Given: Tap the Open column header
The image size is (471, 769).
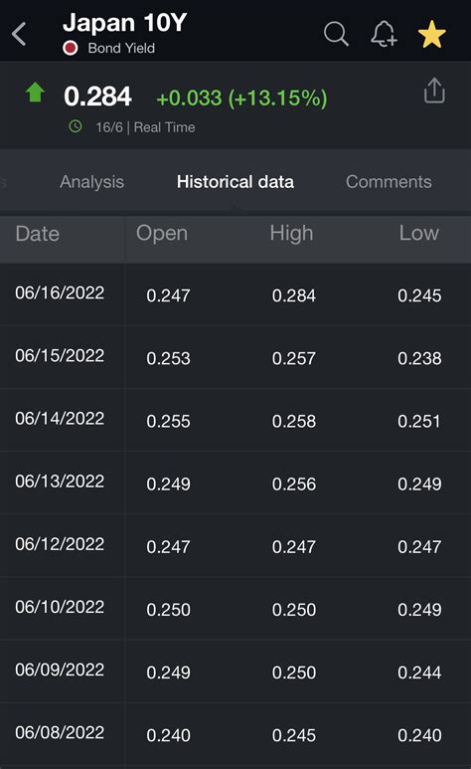Looking at the screenshot, I should point(162,234).
